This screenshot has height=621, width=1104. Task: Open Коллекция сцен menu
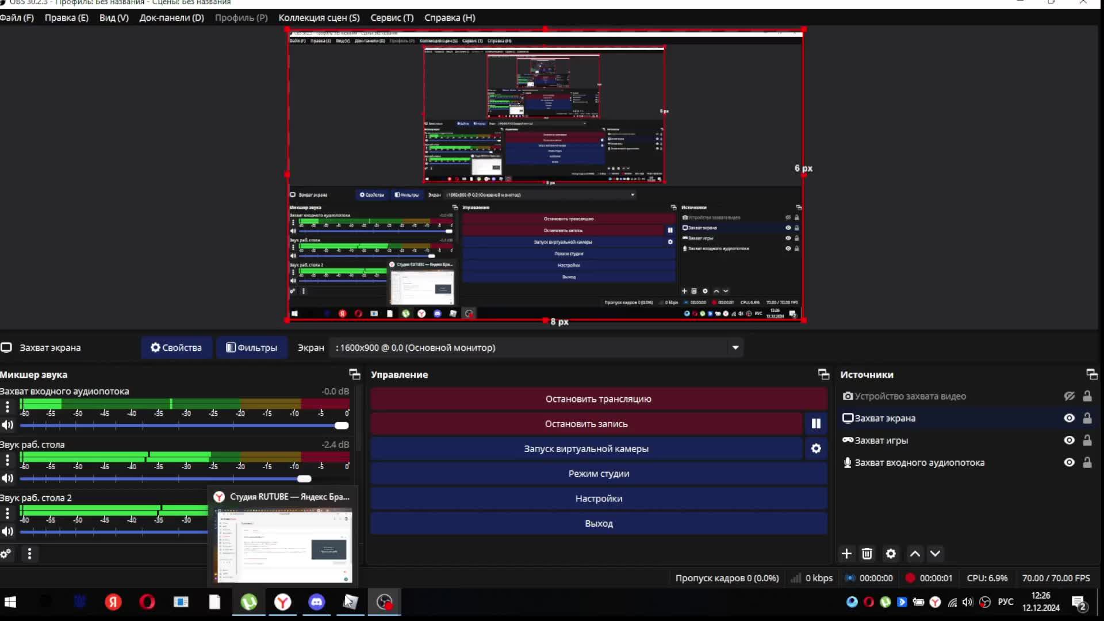point(319,18)
